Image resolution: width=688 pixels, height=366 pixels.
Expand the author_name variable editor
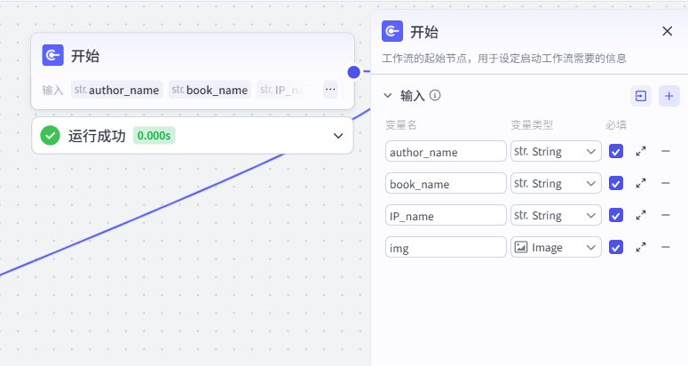(641, 151)
